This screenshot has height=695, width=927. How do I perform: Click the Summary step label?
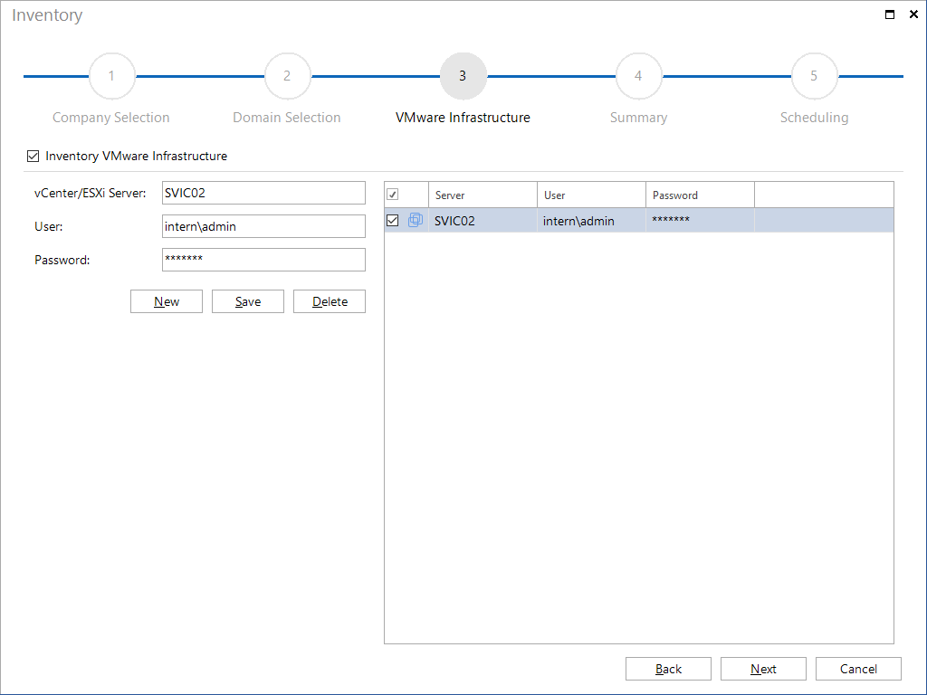click(x=638, y=118)
